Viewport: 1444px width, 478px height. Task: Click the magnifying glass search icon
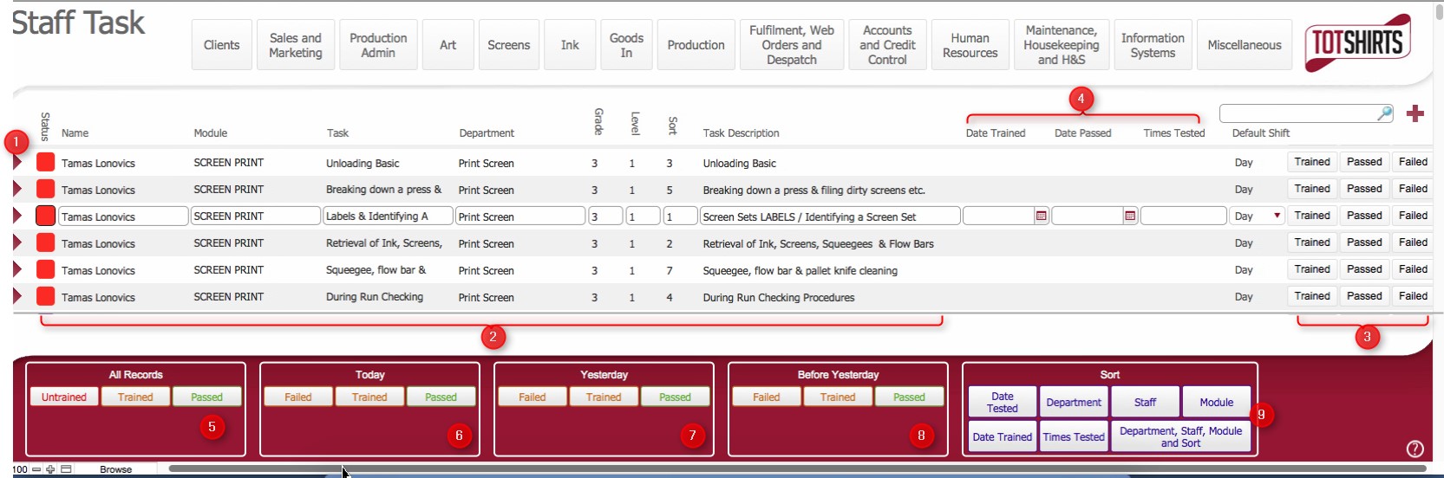pos(1384,113)
